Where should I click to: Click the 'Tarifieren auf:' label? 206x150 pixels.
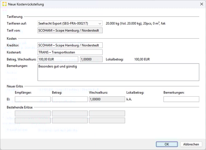pos(17,24)
